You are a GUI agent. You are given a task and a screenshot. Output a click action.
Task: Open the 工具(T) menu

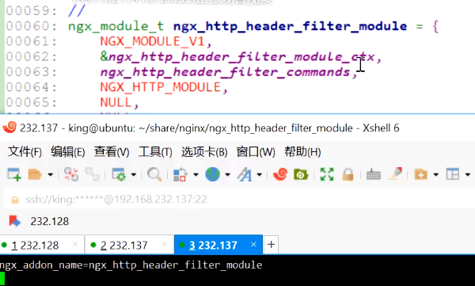pyautogui.click(x=155, y=151)
